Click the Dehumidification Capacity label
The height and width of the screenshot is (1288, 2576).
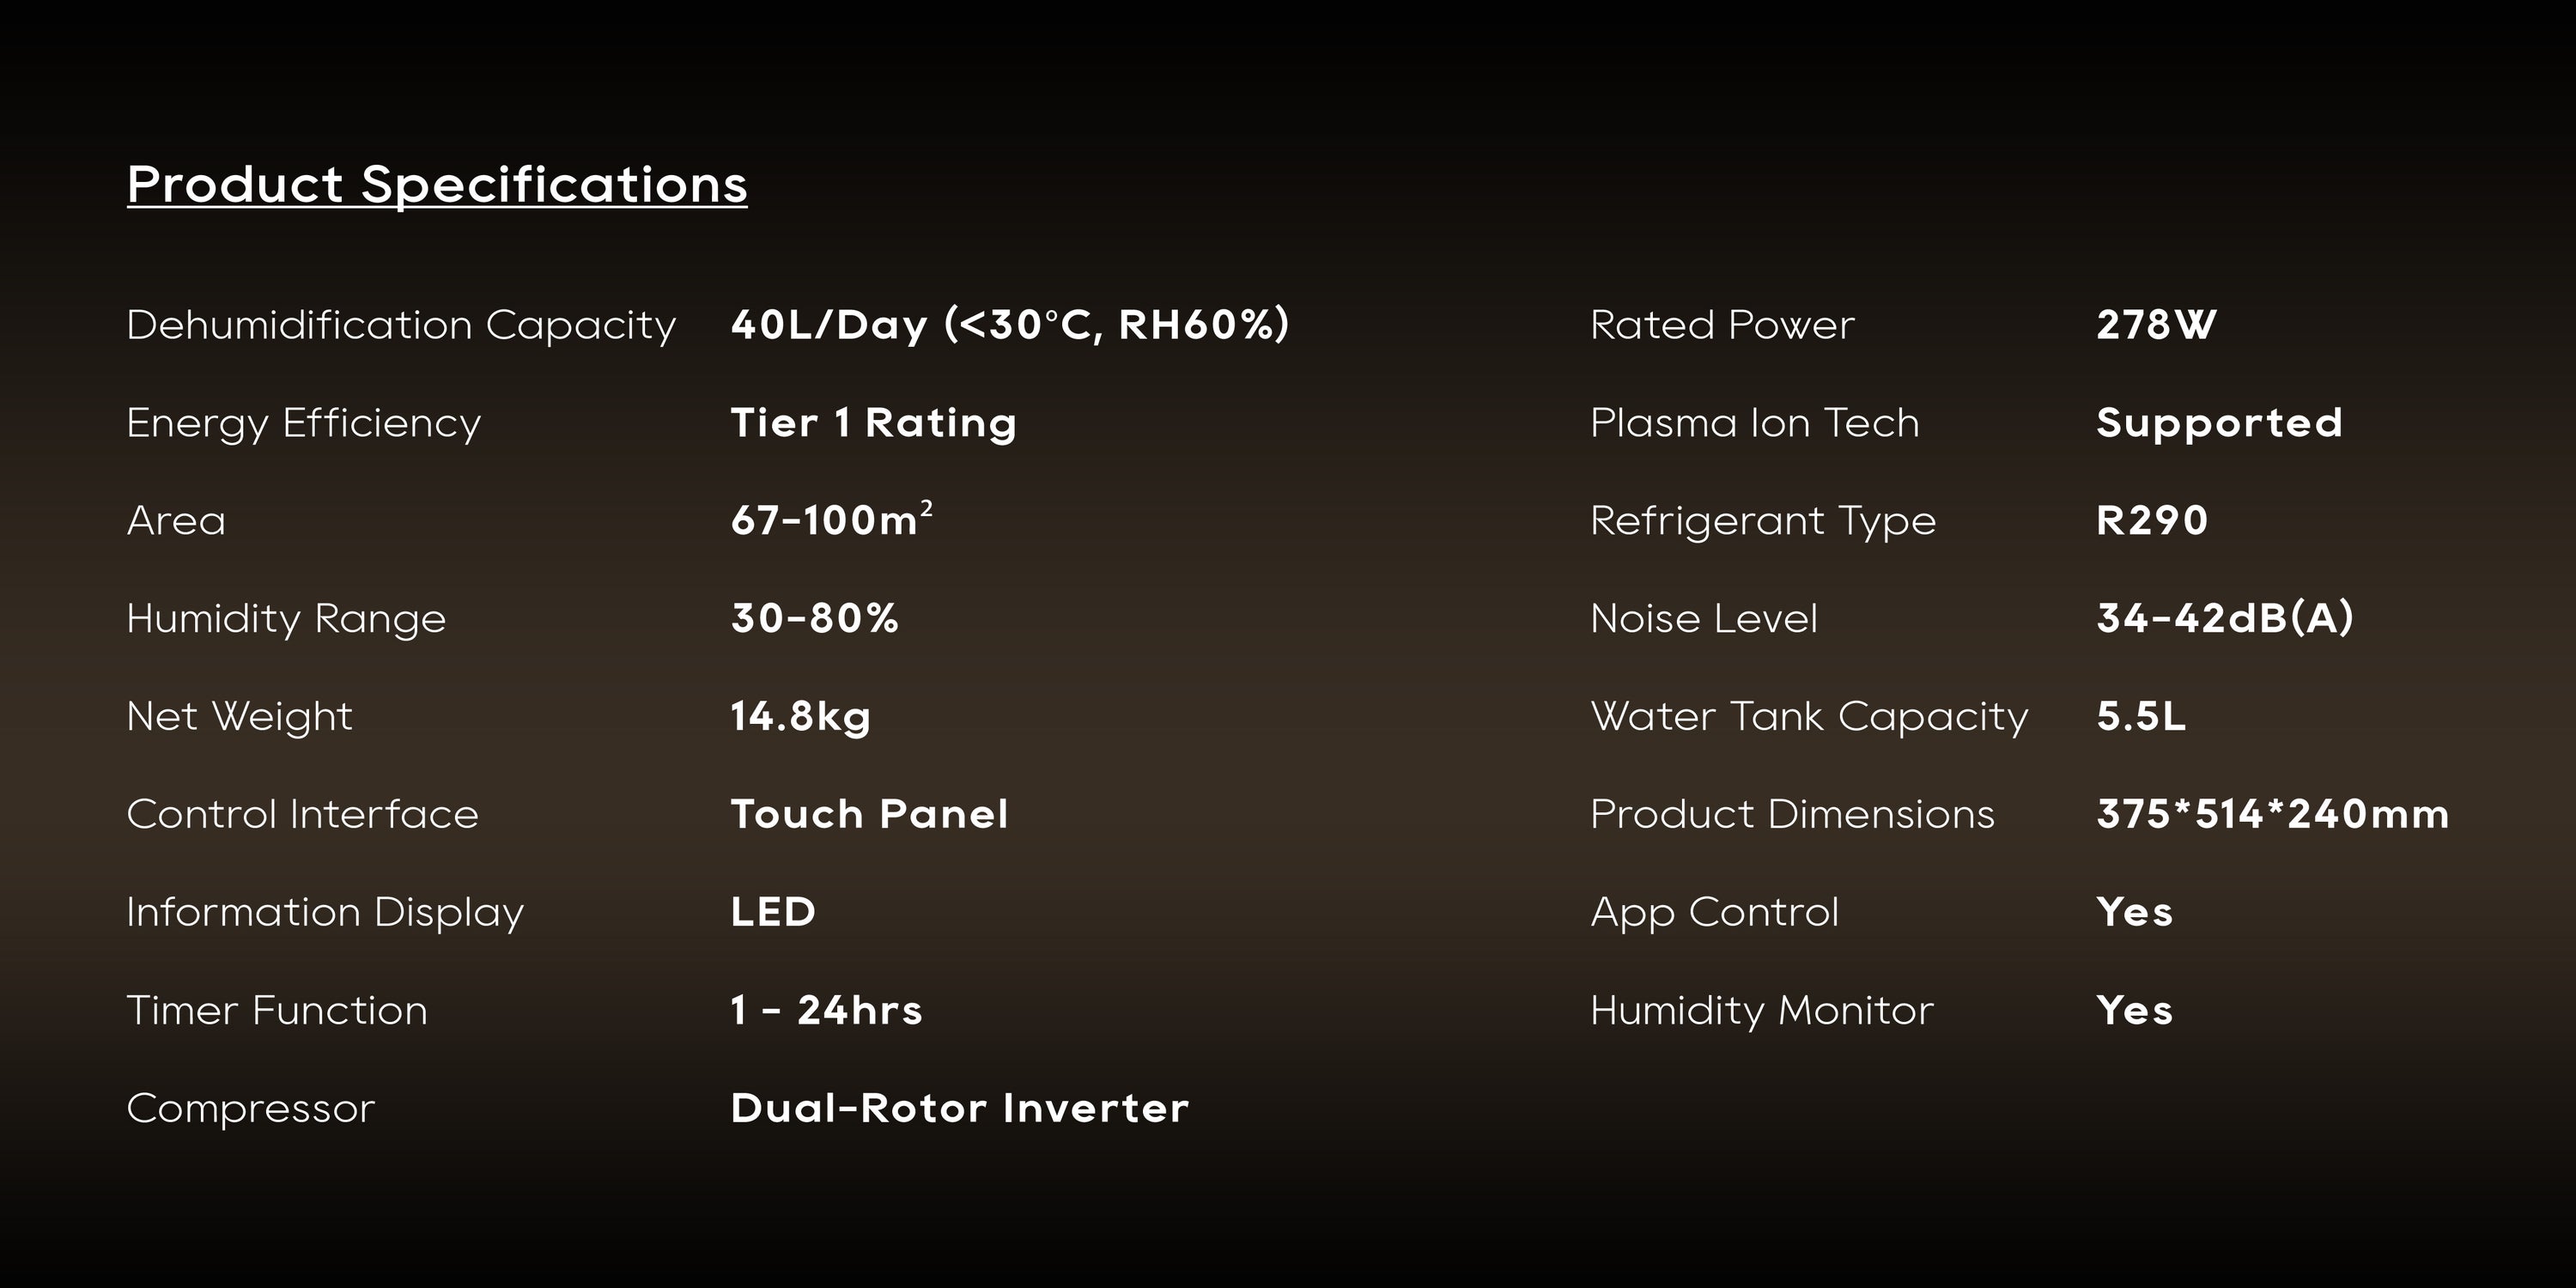(x=401, y=325)
